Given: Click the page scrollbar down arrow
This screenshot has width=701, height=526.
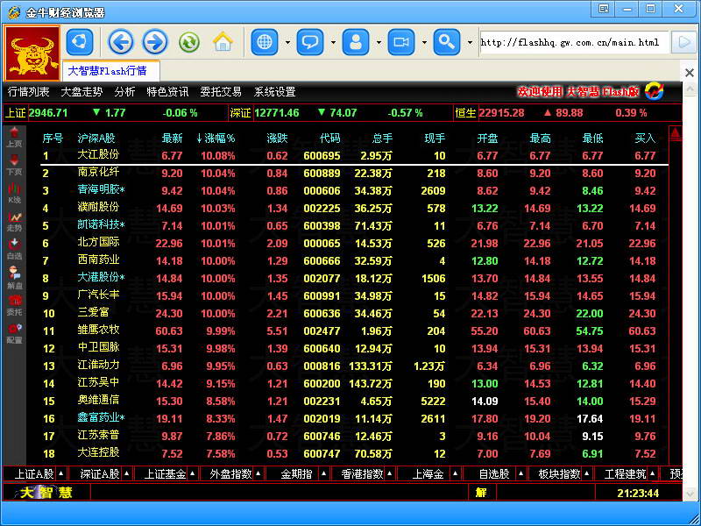Looking at the screenshot, I should coord(689,494).
